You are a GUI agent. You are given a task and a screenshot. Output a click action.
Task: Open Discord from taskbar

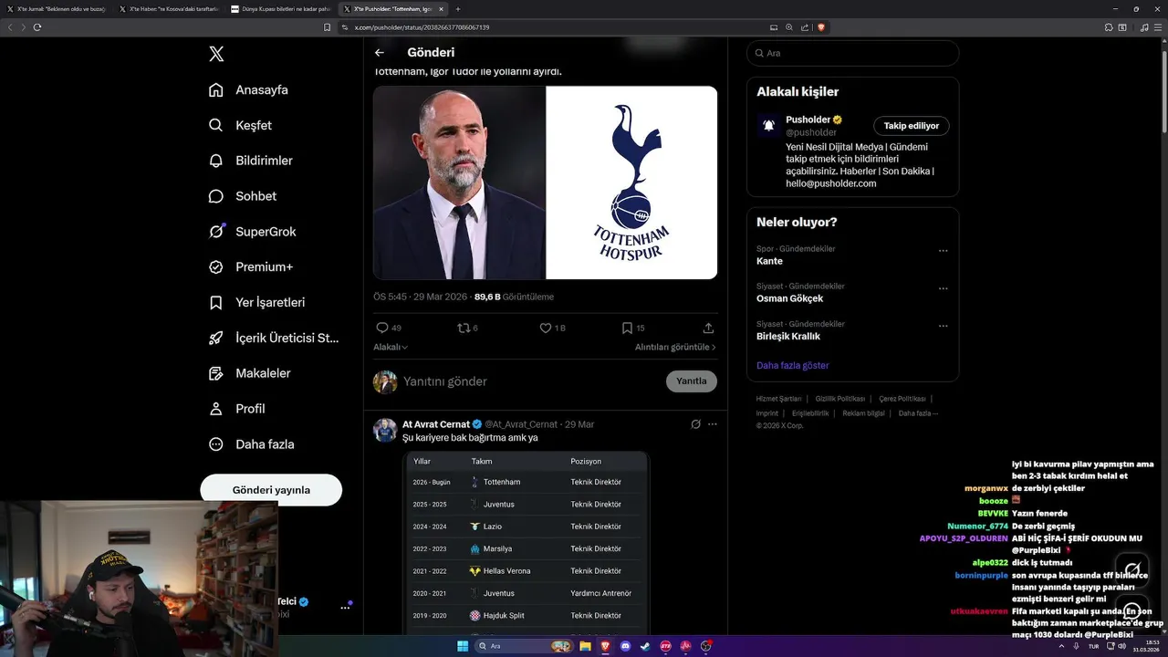[625, 646]
